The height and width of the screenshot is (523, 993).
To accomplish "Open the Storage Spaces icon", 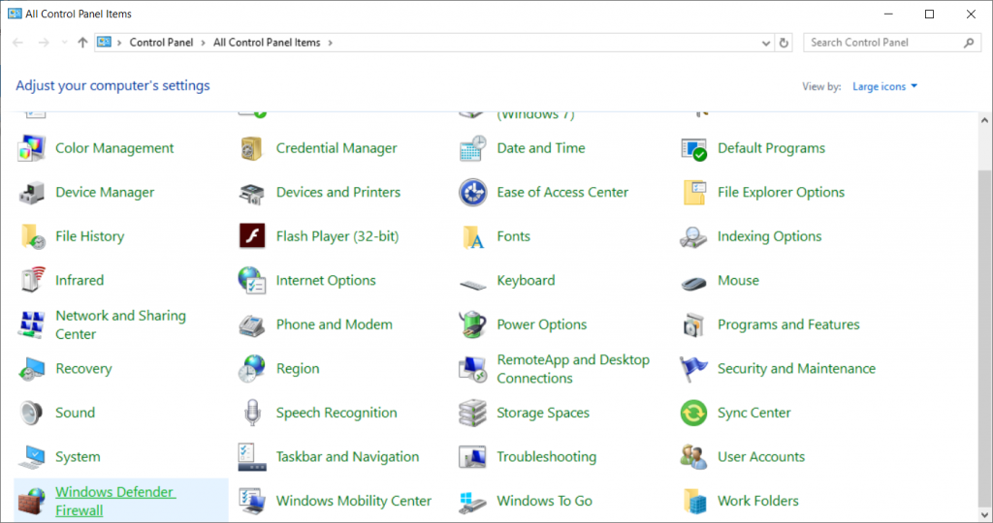I will click(472, 413).
